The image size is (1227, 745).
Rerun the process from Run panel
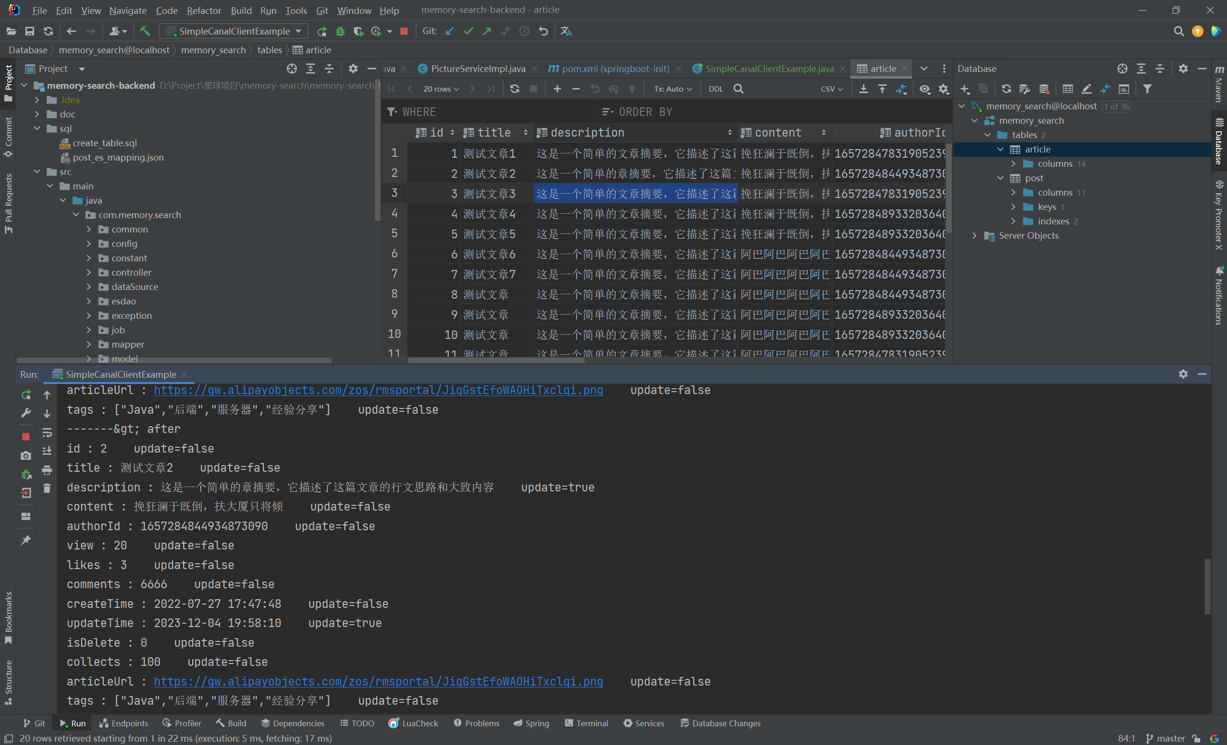[x=26, y=395]
